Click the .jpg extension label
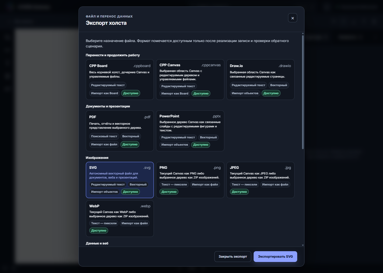Viewport: 383px width, 273px height. (288, 168)
